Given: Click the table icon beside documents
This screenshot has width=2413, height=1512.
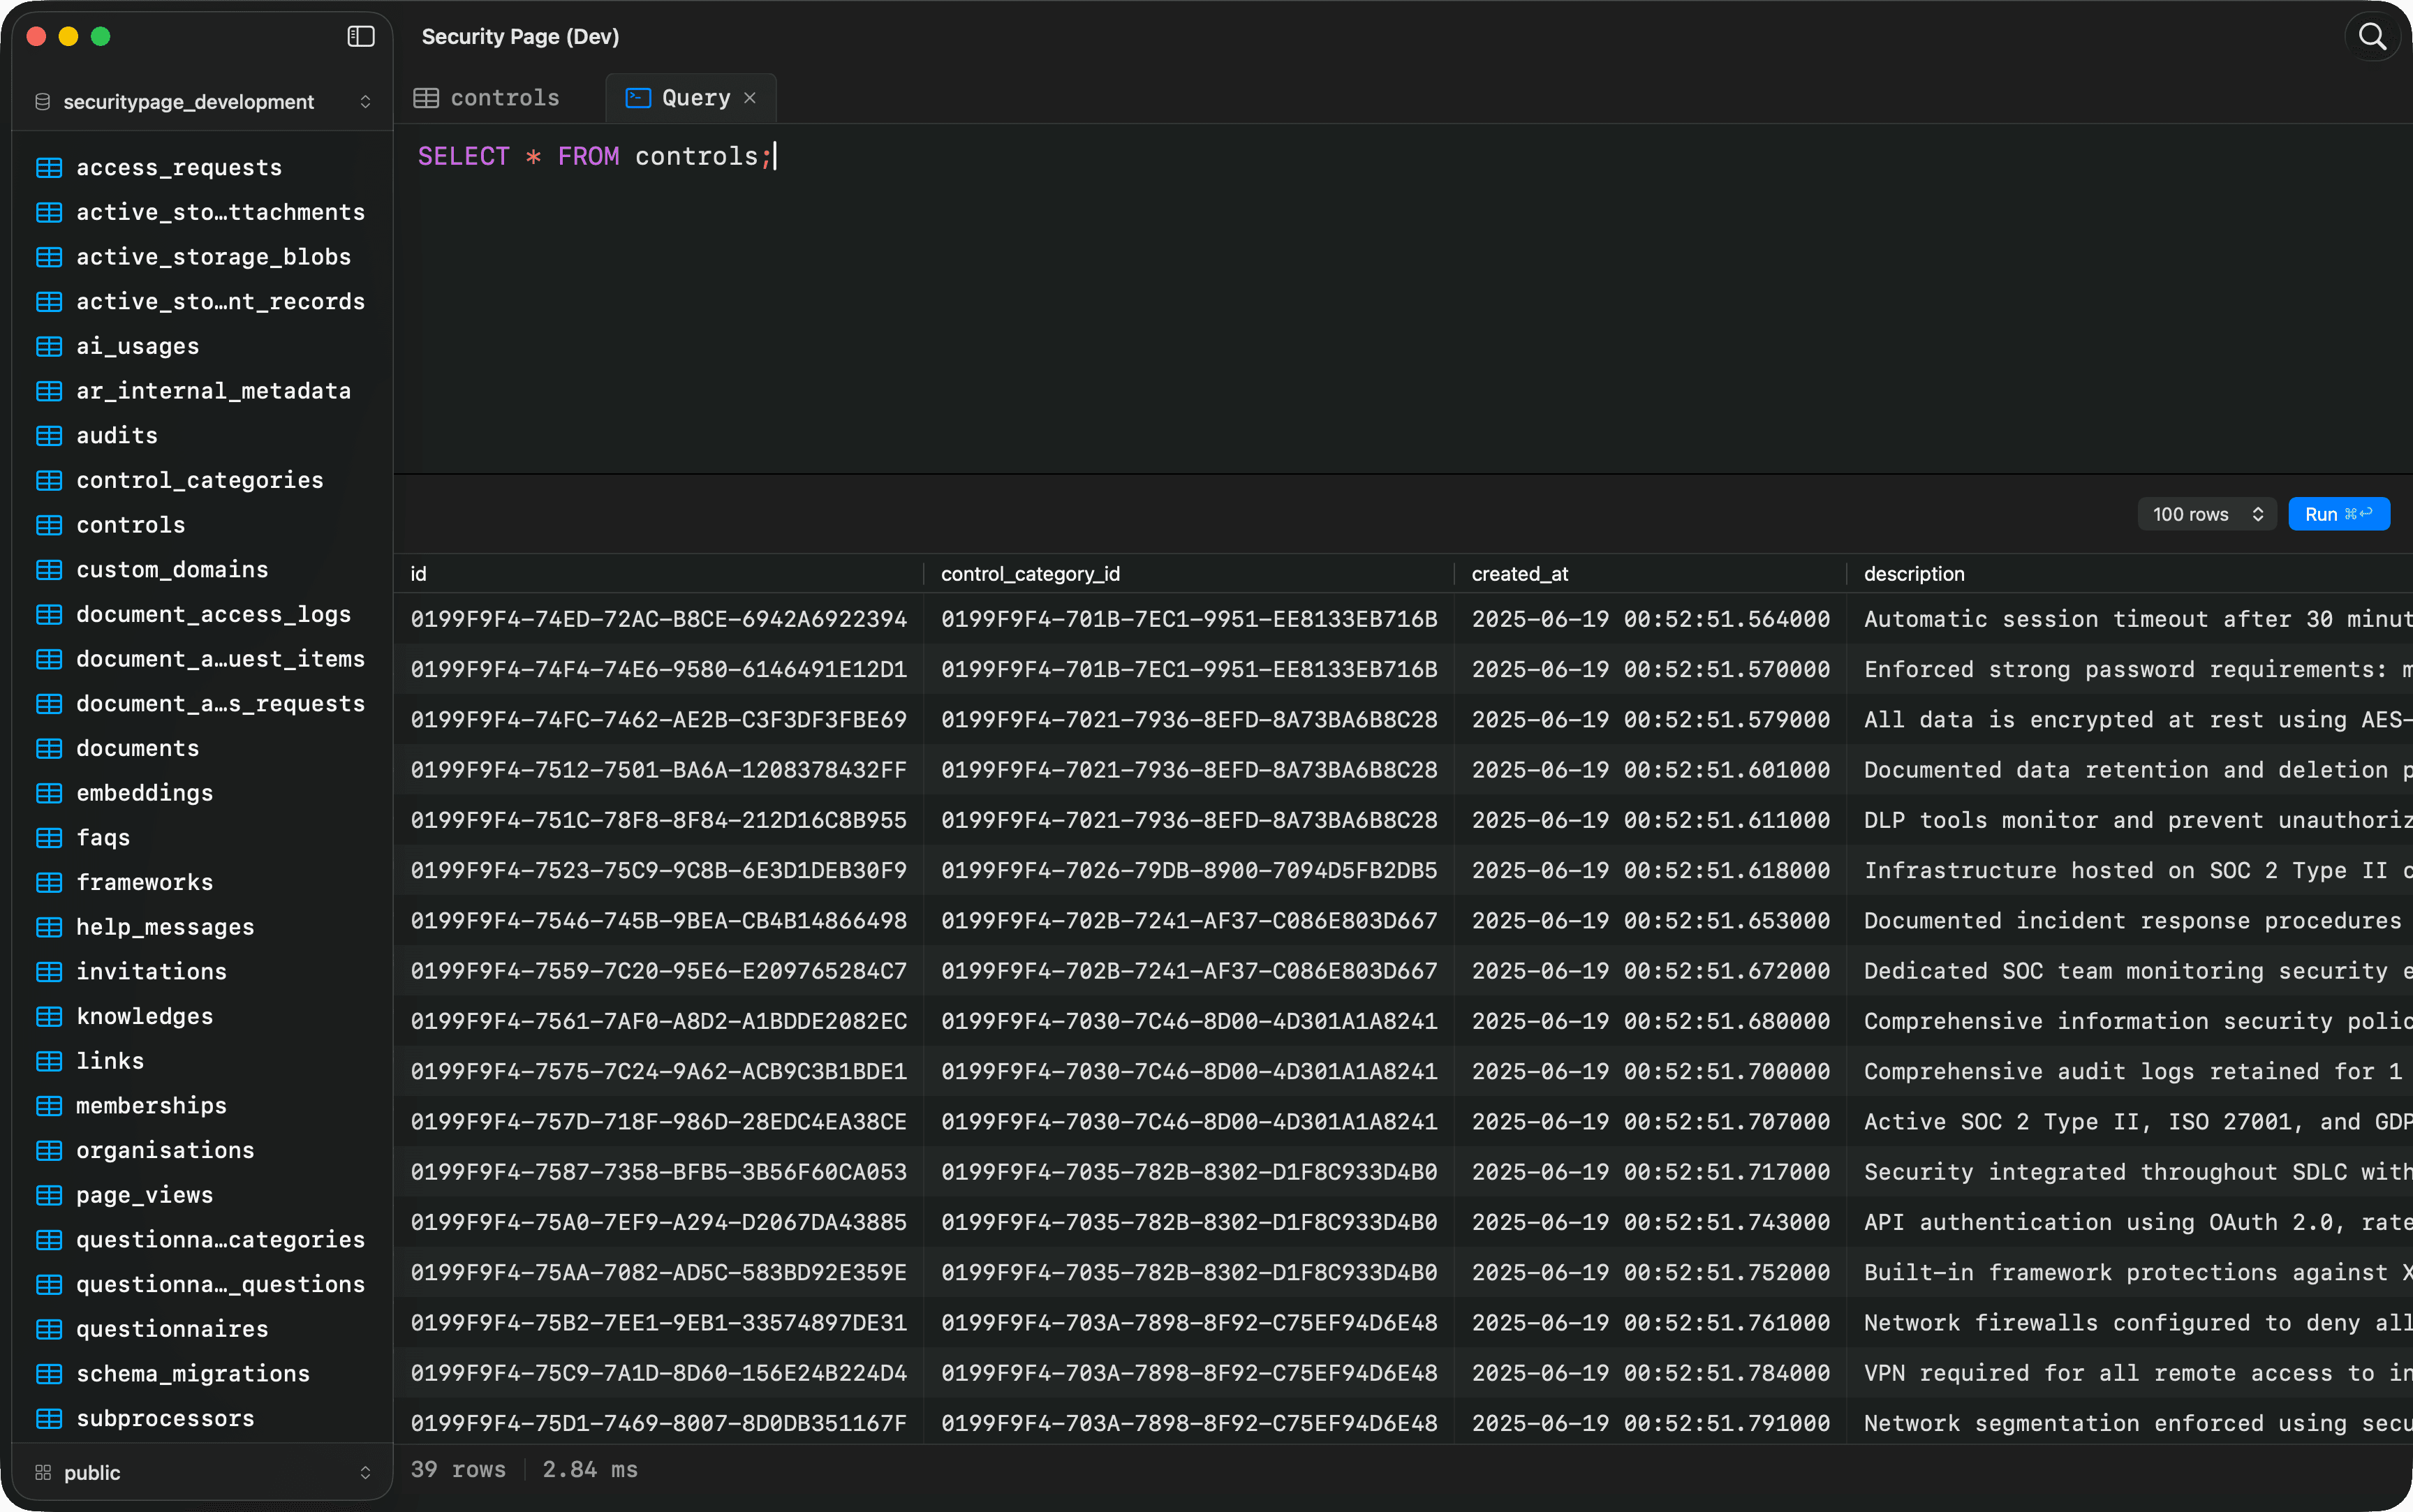Looking at the screenshot, I should tap(49, 748).
